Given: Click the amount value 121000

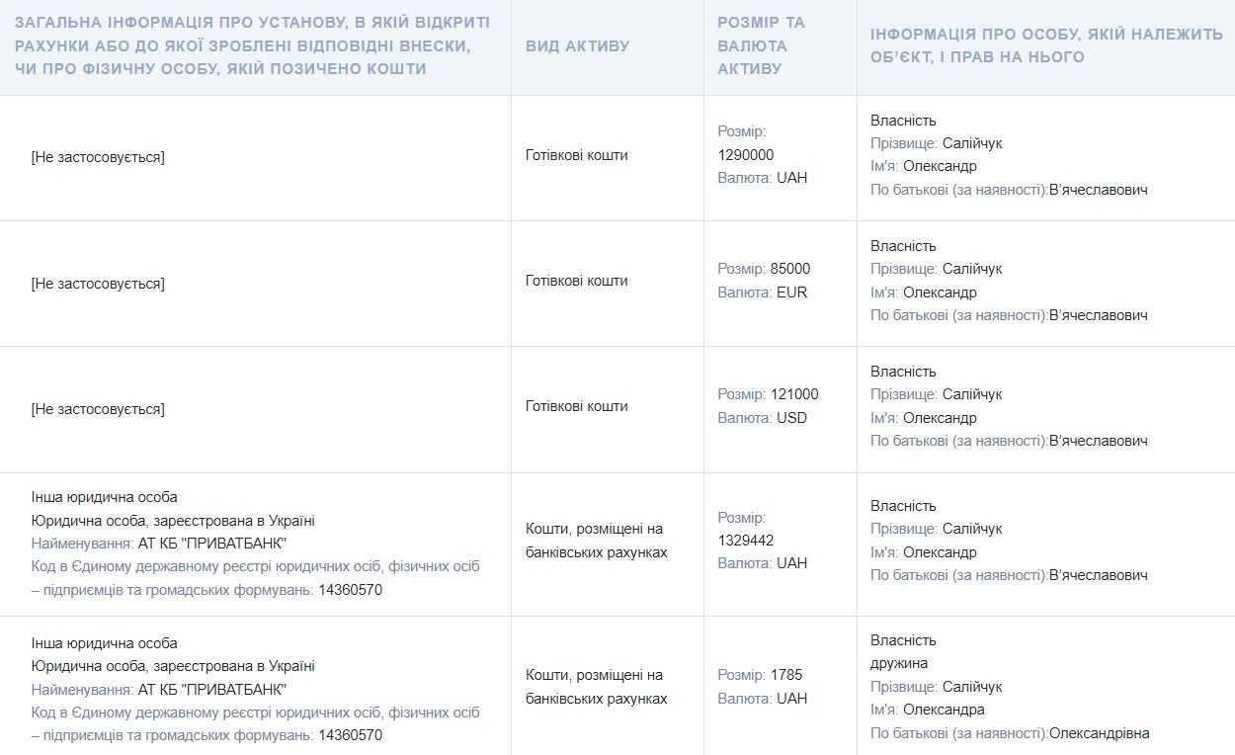Looking at the screenshot, I should (x=794, y=394).
